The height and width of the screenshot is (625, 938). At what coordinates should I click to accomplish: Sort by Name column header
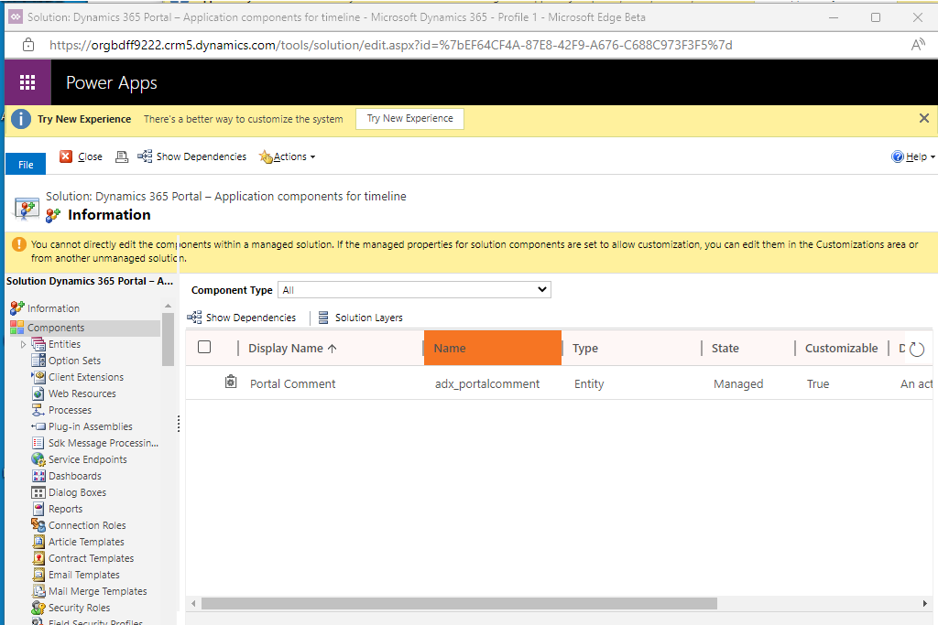[493, 348]
